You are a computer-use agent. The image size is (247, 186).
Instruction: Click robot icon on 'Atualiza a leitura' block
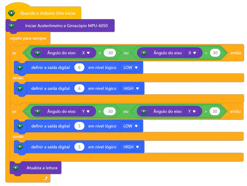(x=16, y=168)
